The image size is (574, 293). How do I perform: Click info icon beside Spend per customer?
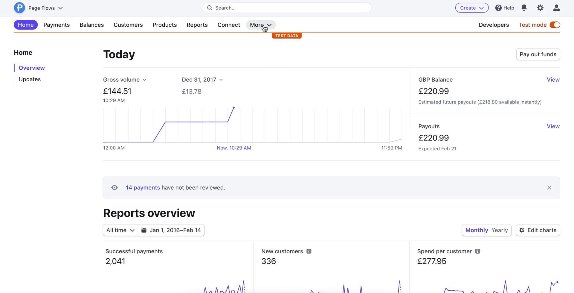(477, 251)
